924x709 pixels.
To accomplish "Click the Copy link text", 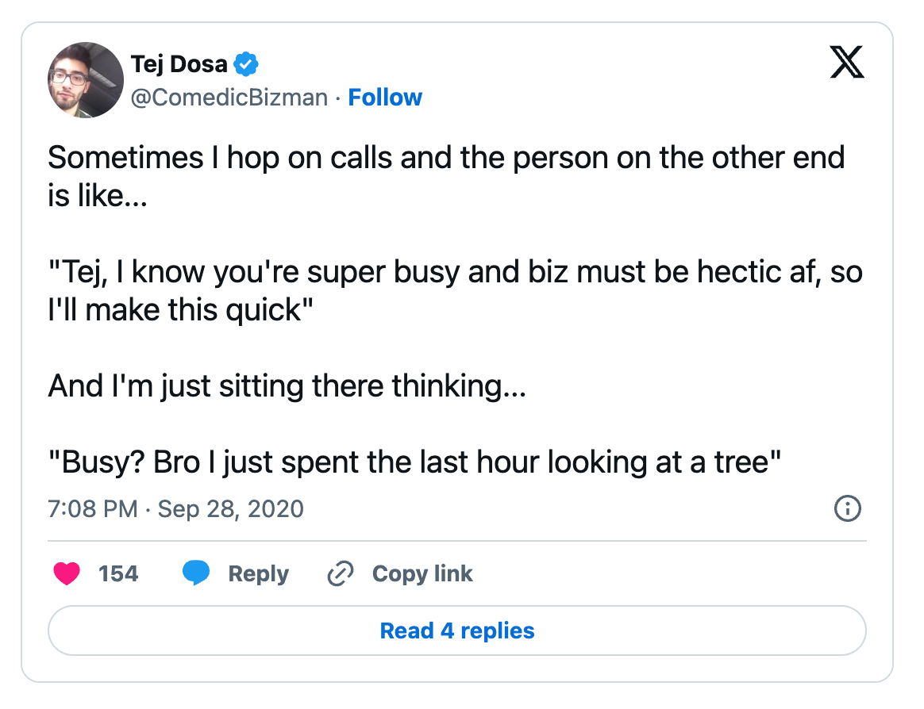I will click(x=422, y=573).
